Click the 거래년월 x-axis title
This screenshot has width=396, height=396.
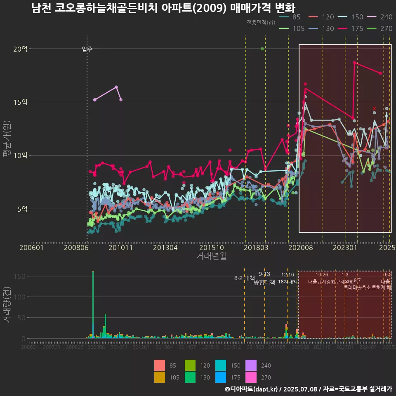click(211, 256)
